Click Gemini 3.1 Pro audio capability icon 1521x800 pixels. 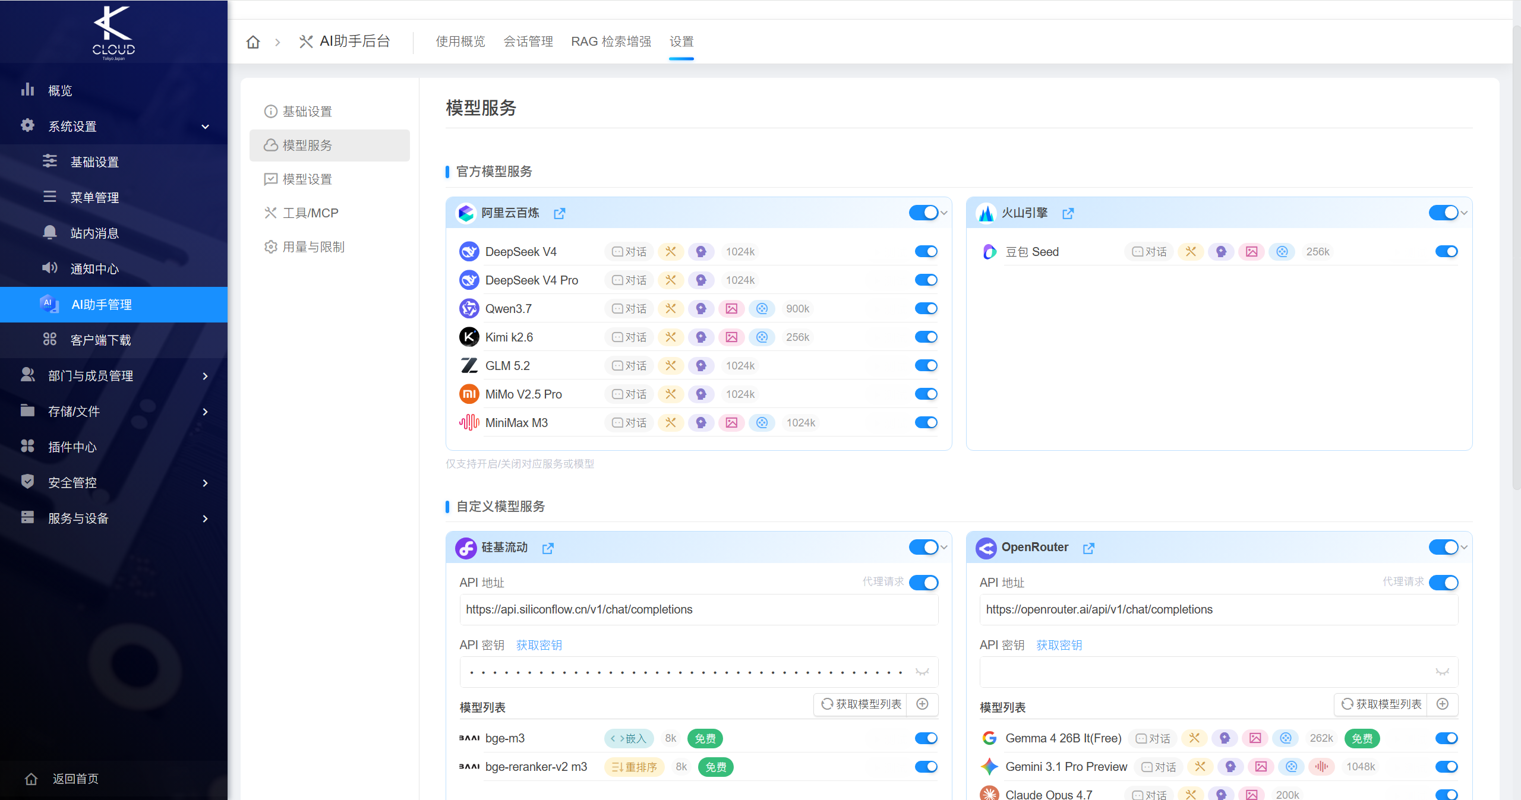coord(1321,767)
